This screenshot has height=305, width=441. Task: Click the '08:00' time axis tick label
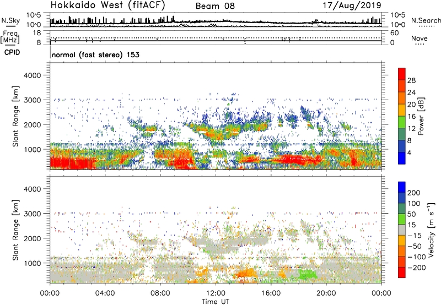pyautogui.click(x=160, y=293)
